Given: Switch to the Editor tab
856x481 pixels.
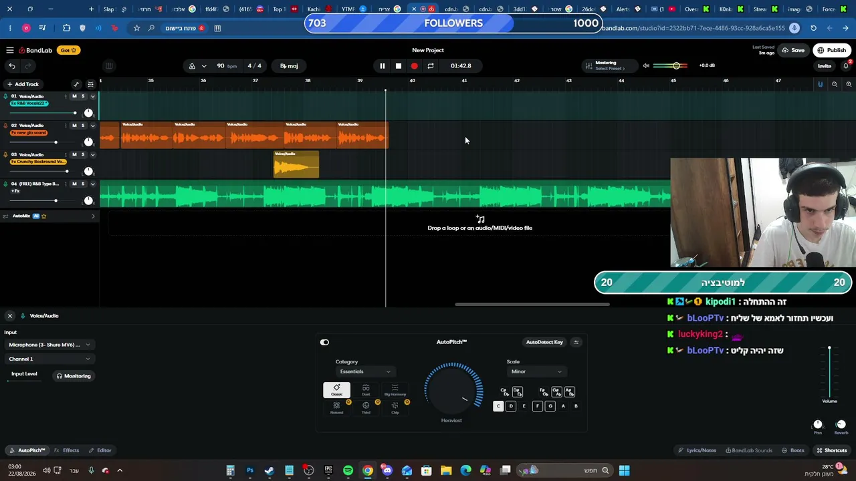Looking at the screenshot, I should coord(100,450).
